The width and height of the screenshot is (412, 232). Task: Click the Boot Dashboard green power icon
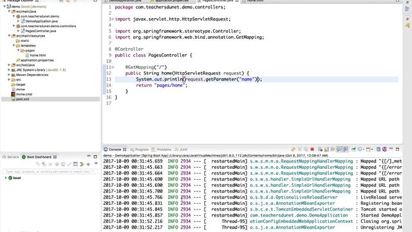pos(24,157)
